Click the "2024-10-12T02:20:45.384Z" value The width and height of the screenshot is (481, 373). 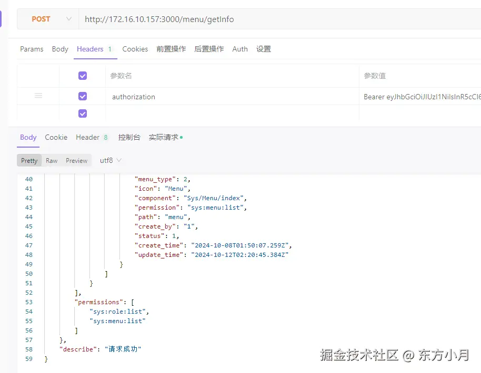point(240,255)
